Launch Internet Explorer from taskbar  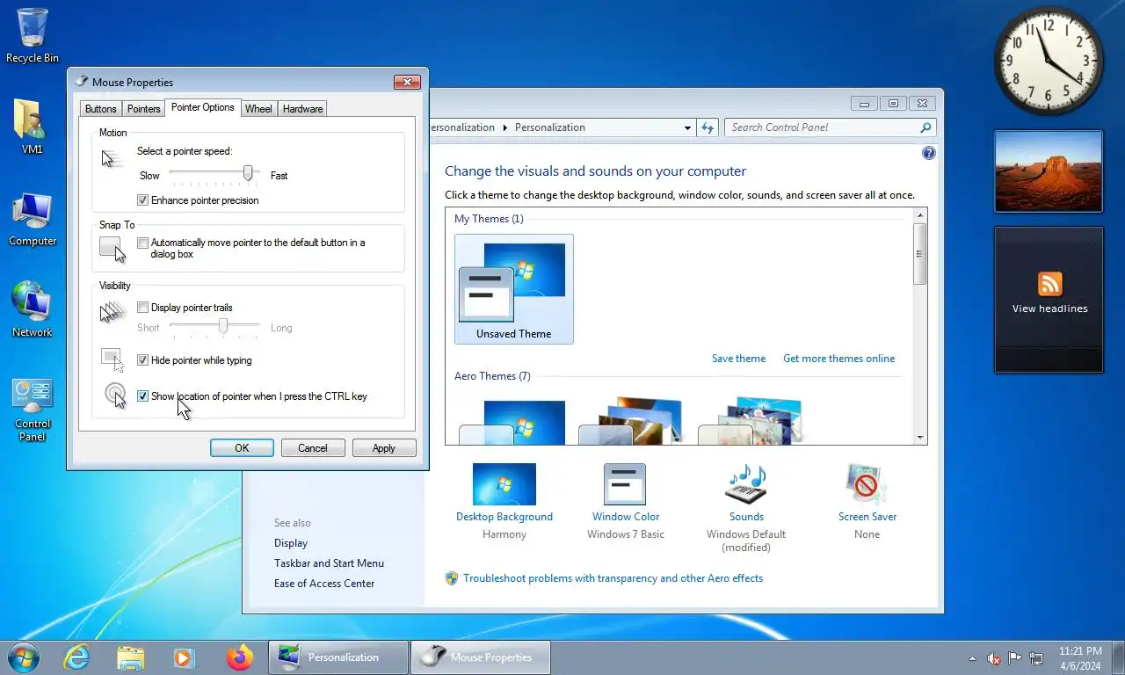click(77, 657)
